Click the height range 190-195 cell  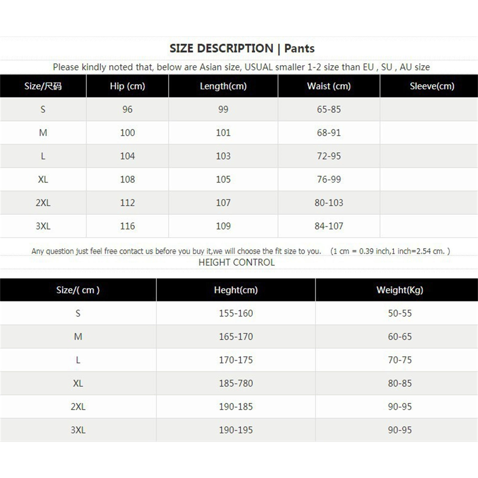(236, 430)
